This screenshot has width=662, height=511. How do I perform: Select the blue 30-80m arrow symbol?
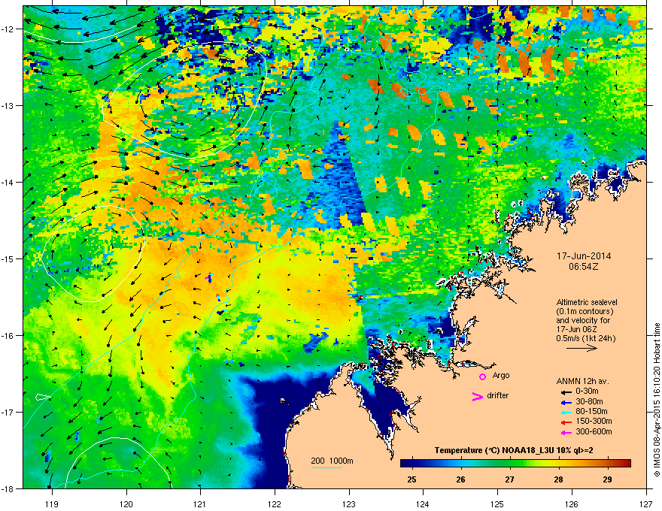(x=566, y=402)
